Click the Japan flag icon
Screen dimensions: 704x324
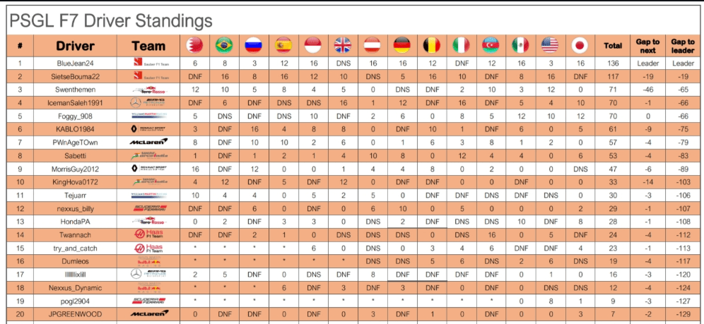[x=580, y=45]
